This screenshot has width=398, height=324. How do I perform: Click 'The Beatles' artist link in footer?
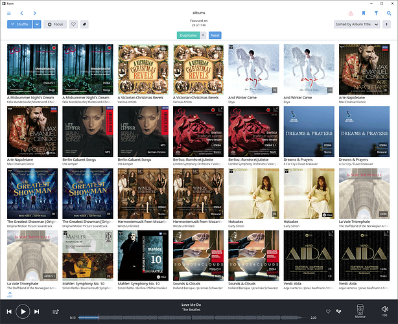[191, 310]
